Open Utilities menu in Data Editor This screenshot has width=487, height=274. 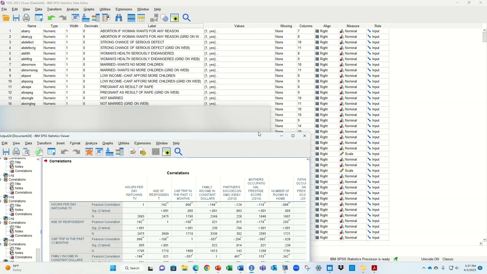coord(105,9)
